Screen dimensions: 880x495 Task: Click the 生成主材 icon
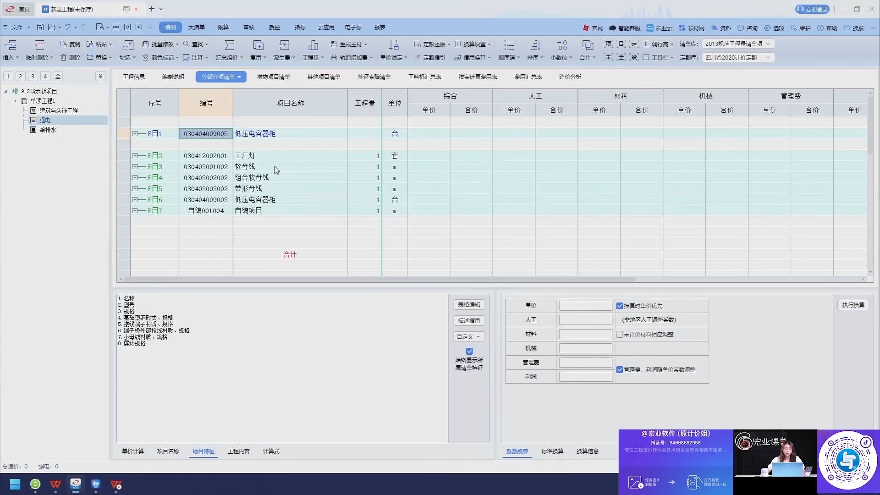[349, 44]
